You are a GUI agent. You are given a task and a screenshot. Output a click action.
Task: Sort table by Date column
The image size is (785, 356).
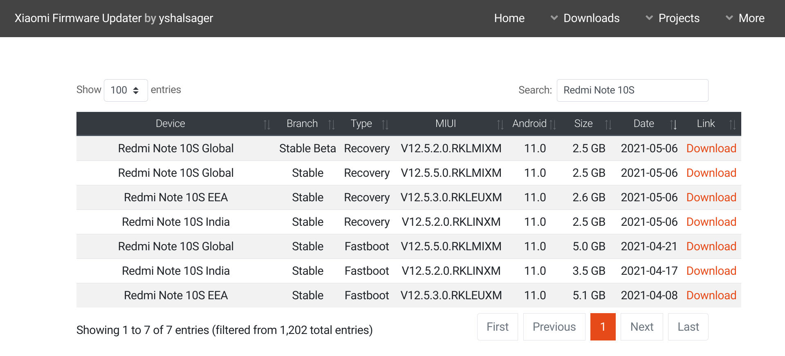[x=649, y=124]
